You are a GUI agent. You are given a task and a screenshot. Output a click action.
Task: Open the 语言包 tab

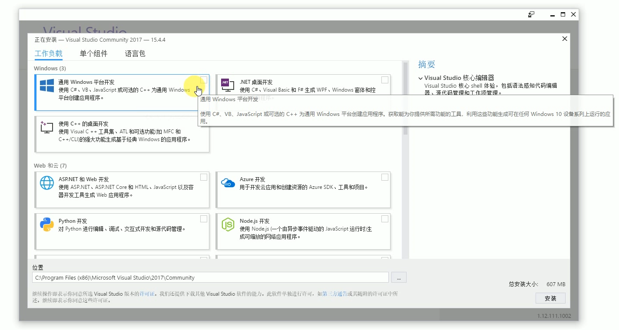pos(135,54)
